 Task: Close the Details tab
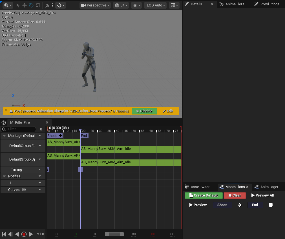coord(212,4)
